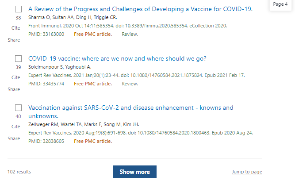Viewport: 295px width, 192px height.
Task: Share result 38 article
Action: pyautogui.click(x=14, y=40)
